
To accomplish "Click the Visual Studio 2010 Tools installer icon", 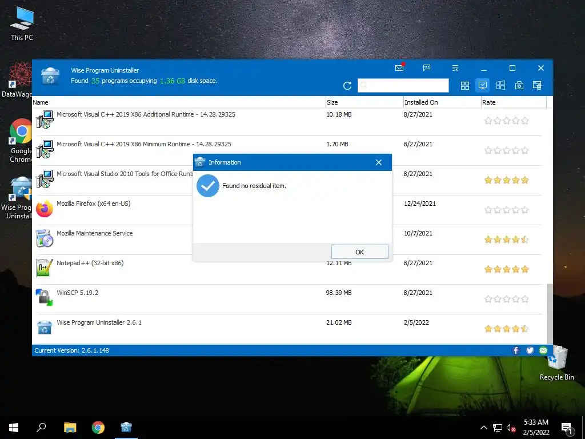I will pyautogui.click(x=45, y=179).
